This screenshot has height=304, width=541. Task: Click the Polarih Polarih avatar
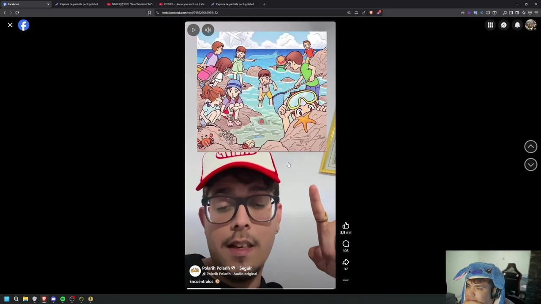(195, 271)
